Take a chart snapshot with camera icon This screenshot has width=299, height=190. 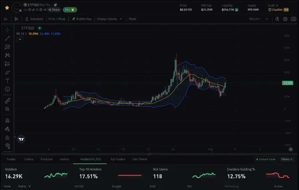click(x=293, y=19)
